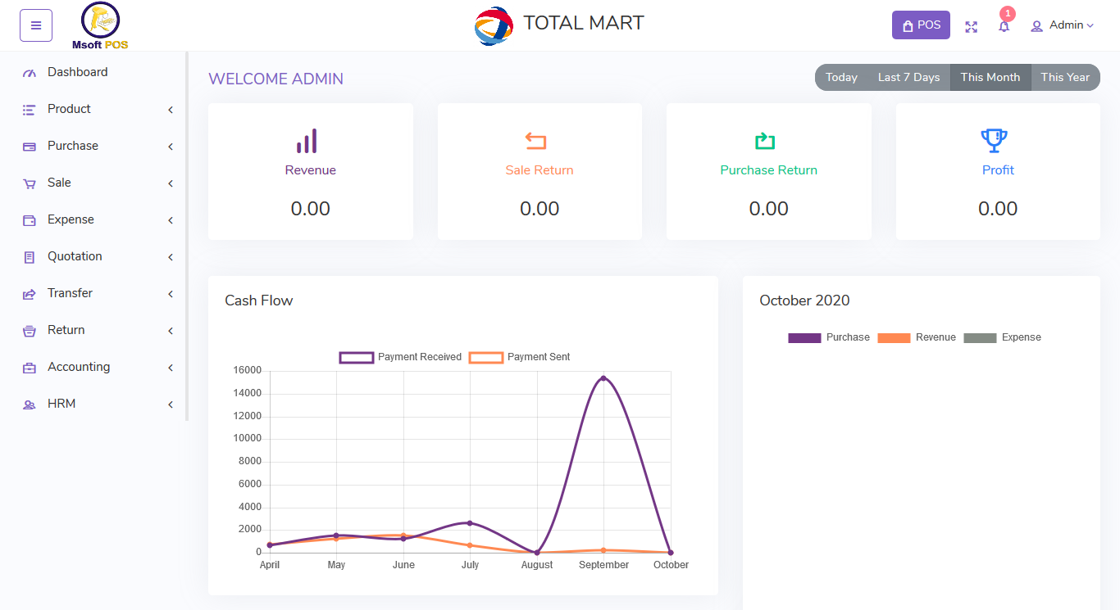
Task: Expand the Product menu chevron
Action: pos(171,110)
